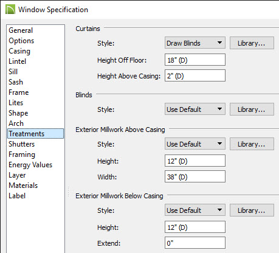Image resolution: width=279 pixels, height=253 pixels.
Task: Switch to the Sash panel
Action: [16, 82]
